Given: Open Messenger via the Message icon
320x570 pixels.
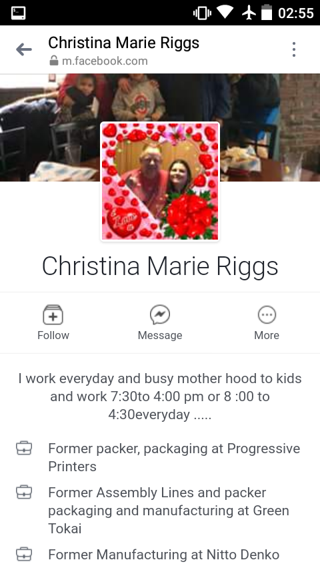Looking at the screenshot, I should 160,315.
